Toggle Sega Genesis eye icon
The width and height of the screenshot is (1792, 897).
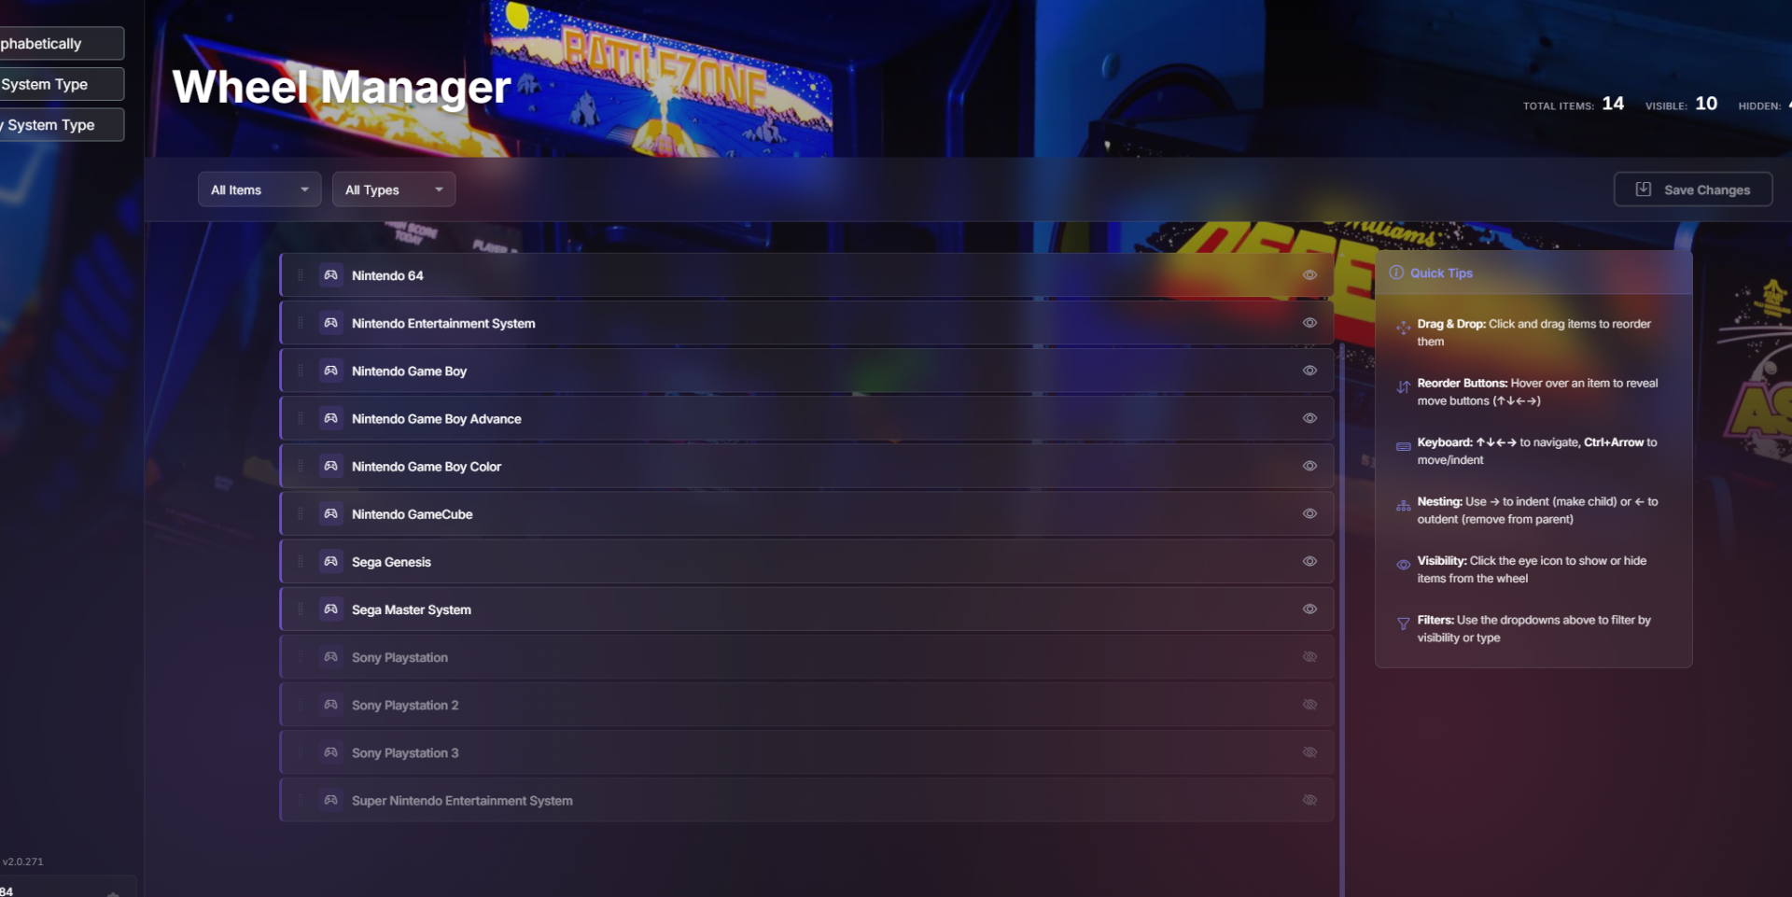point(1309,561)
